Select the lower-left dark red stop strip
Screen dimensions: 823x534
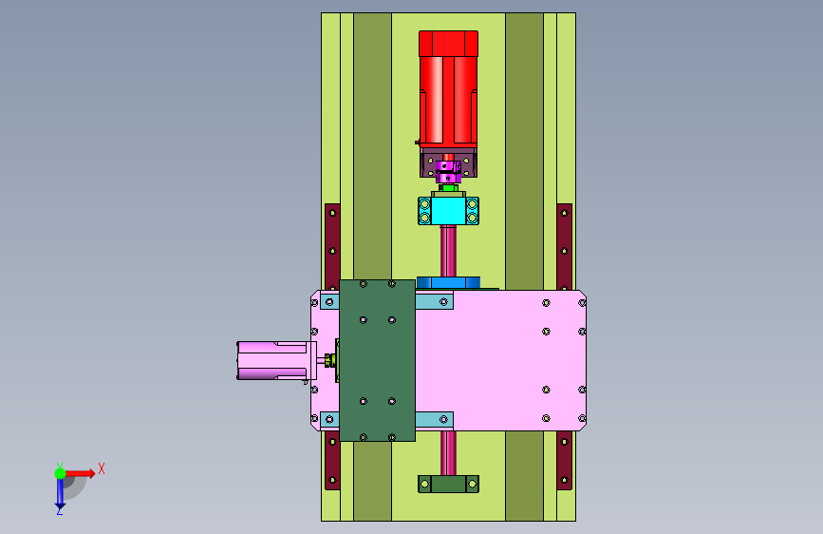coord(332,461)
